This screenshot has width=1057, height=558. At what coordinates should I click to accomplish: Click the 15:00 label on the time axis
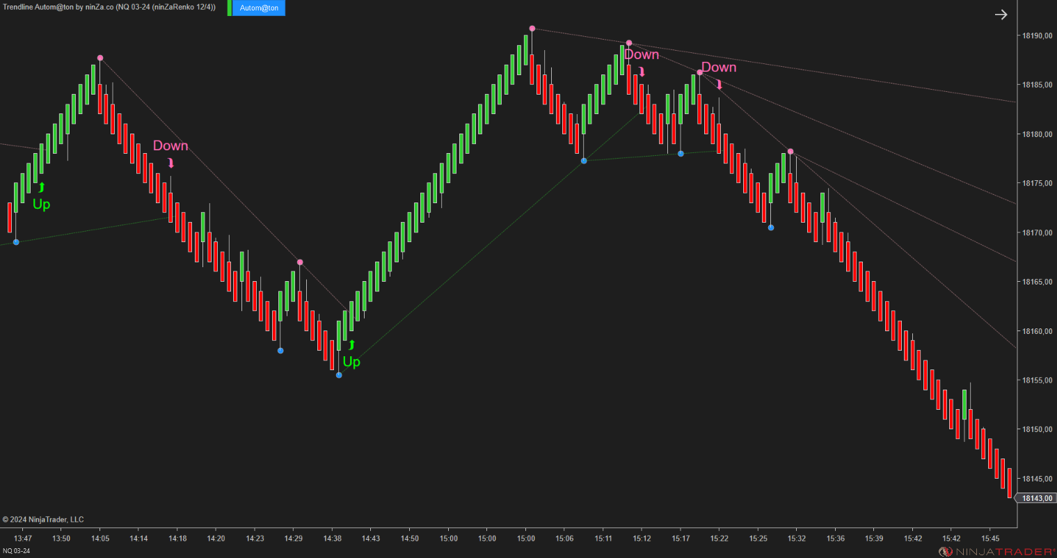(x=449, y=539)
